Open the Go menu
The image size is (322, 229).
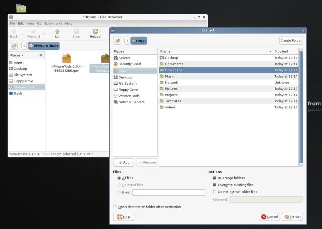(39, 24)
